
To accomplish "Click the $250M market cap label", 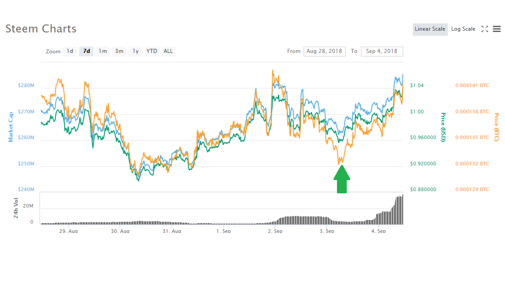I will (x=26, y=164).
